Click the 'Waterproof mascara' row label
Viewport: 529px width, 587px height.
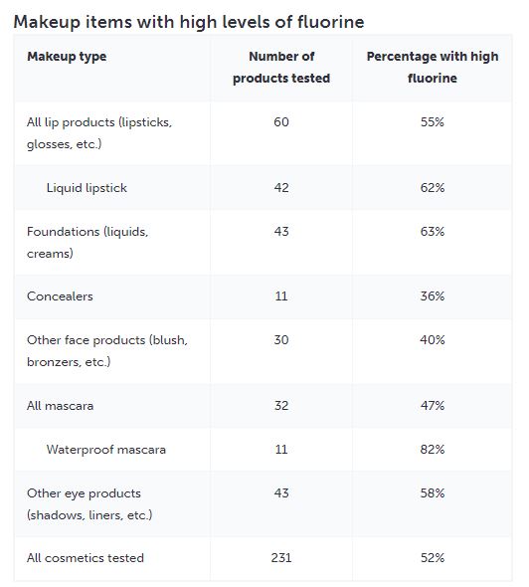(x=105, y=450)
